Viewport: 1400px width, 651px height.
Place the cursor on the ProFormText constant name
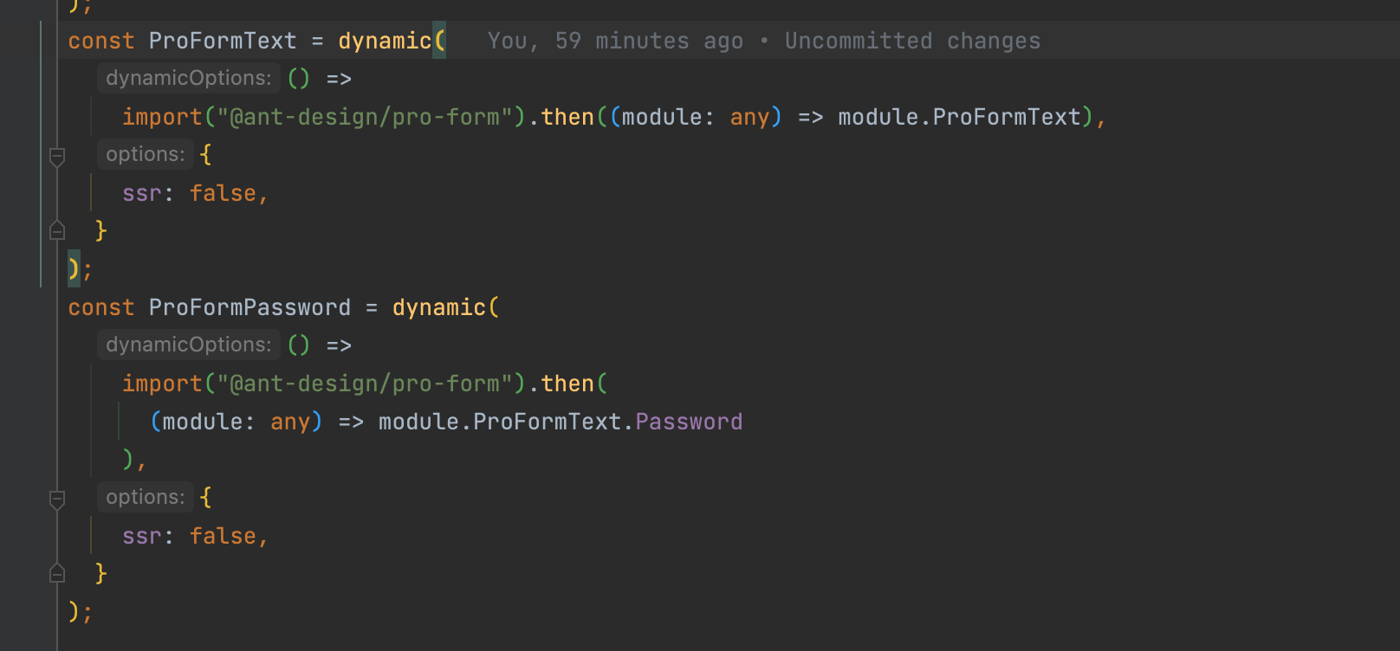click(222, 41)
